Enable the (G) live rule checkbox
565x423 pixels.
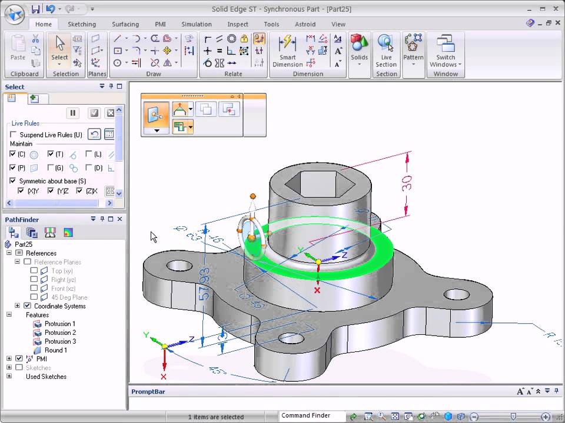coord(51,167)
